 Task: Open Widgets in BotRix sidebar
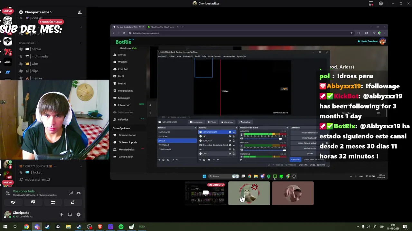(123, 62)
